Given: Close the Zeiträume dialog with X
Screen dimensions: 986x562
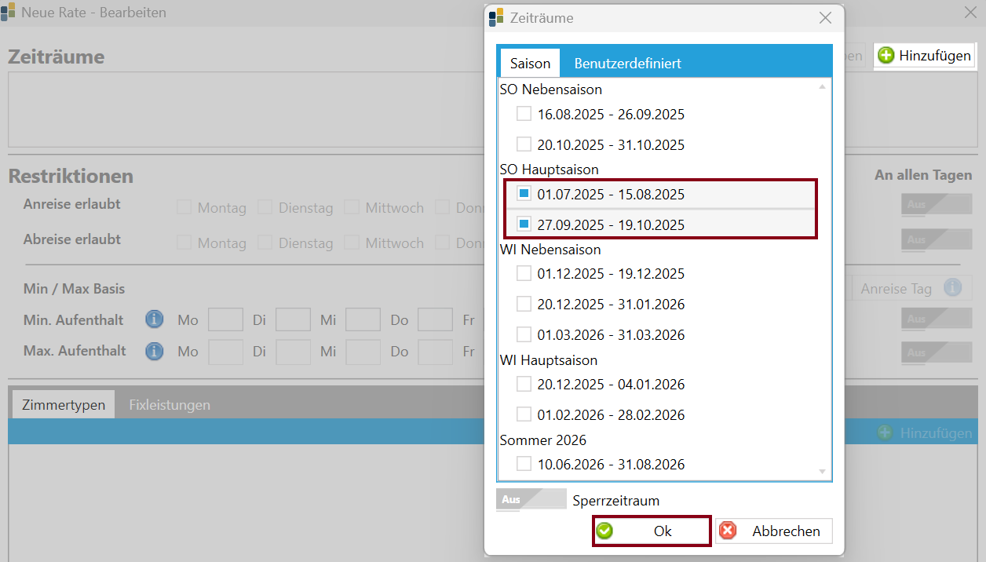Looking at the screenshot, I should (825, 17).
